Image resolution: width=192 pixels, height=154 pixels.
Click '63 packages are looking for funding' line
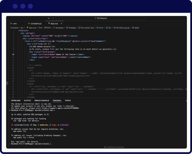click(x=29, y=119)
